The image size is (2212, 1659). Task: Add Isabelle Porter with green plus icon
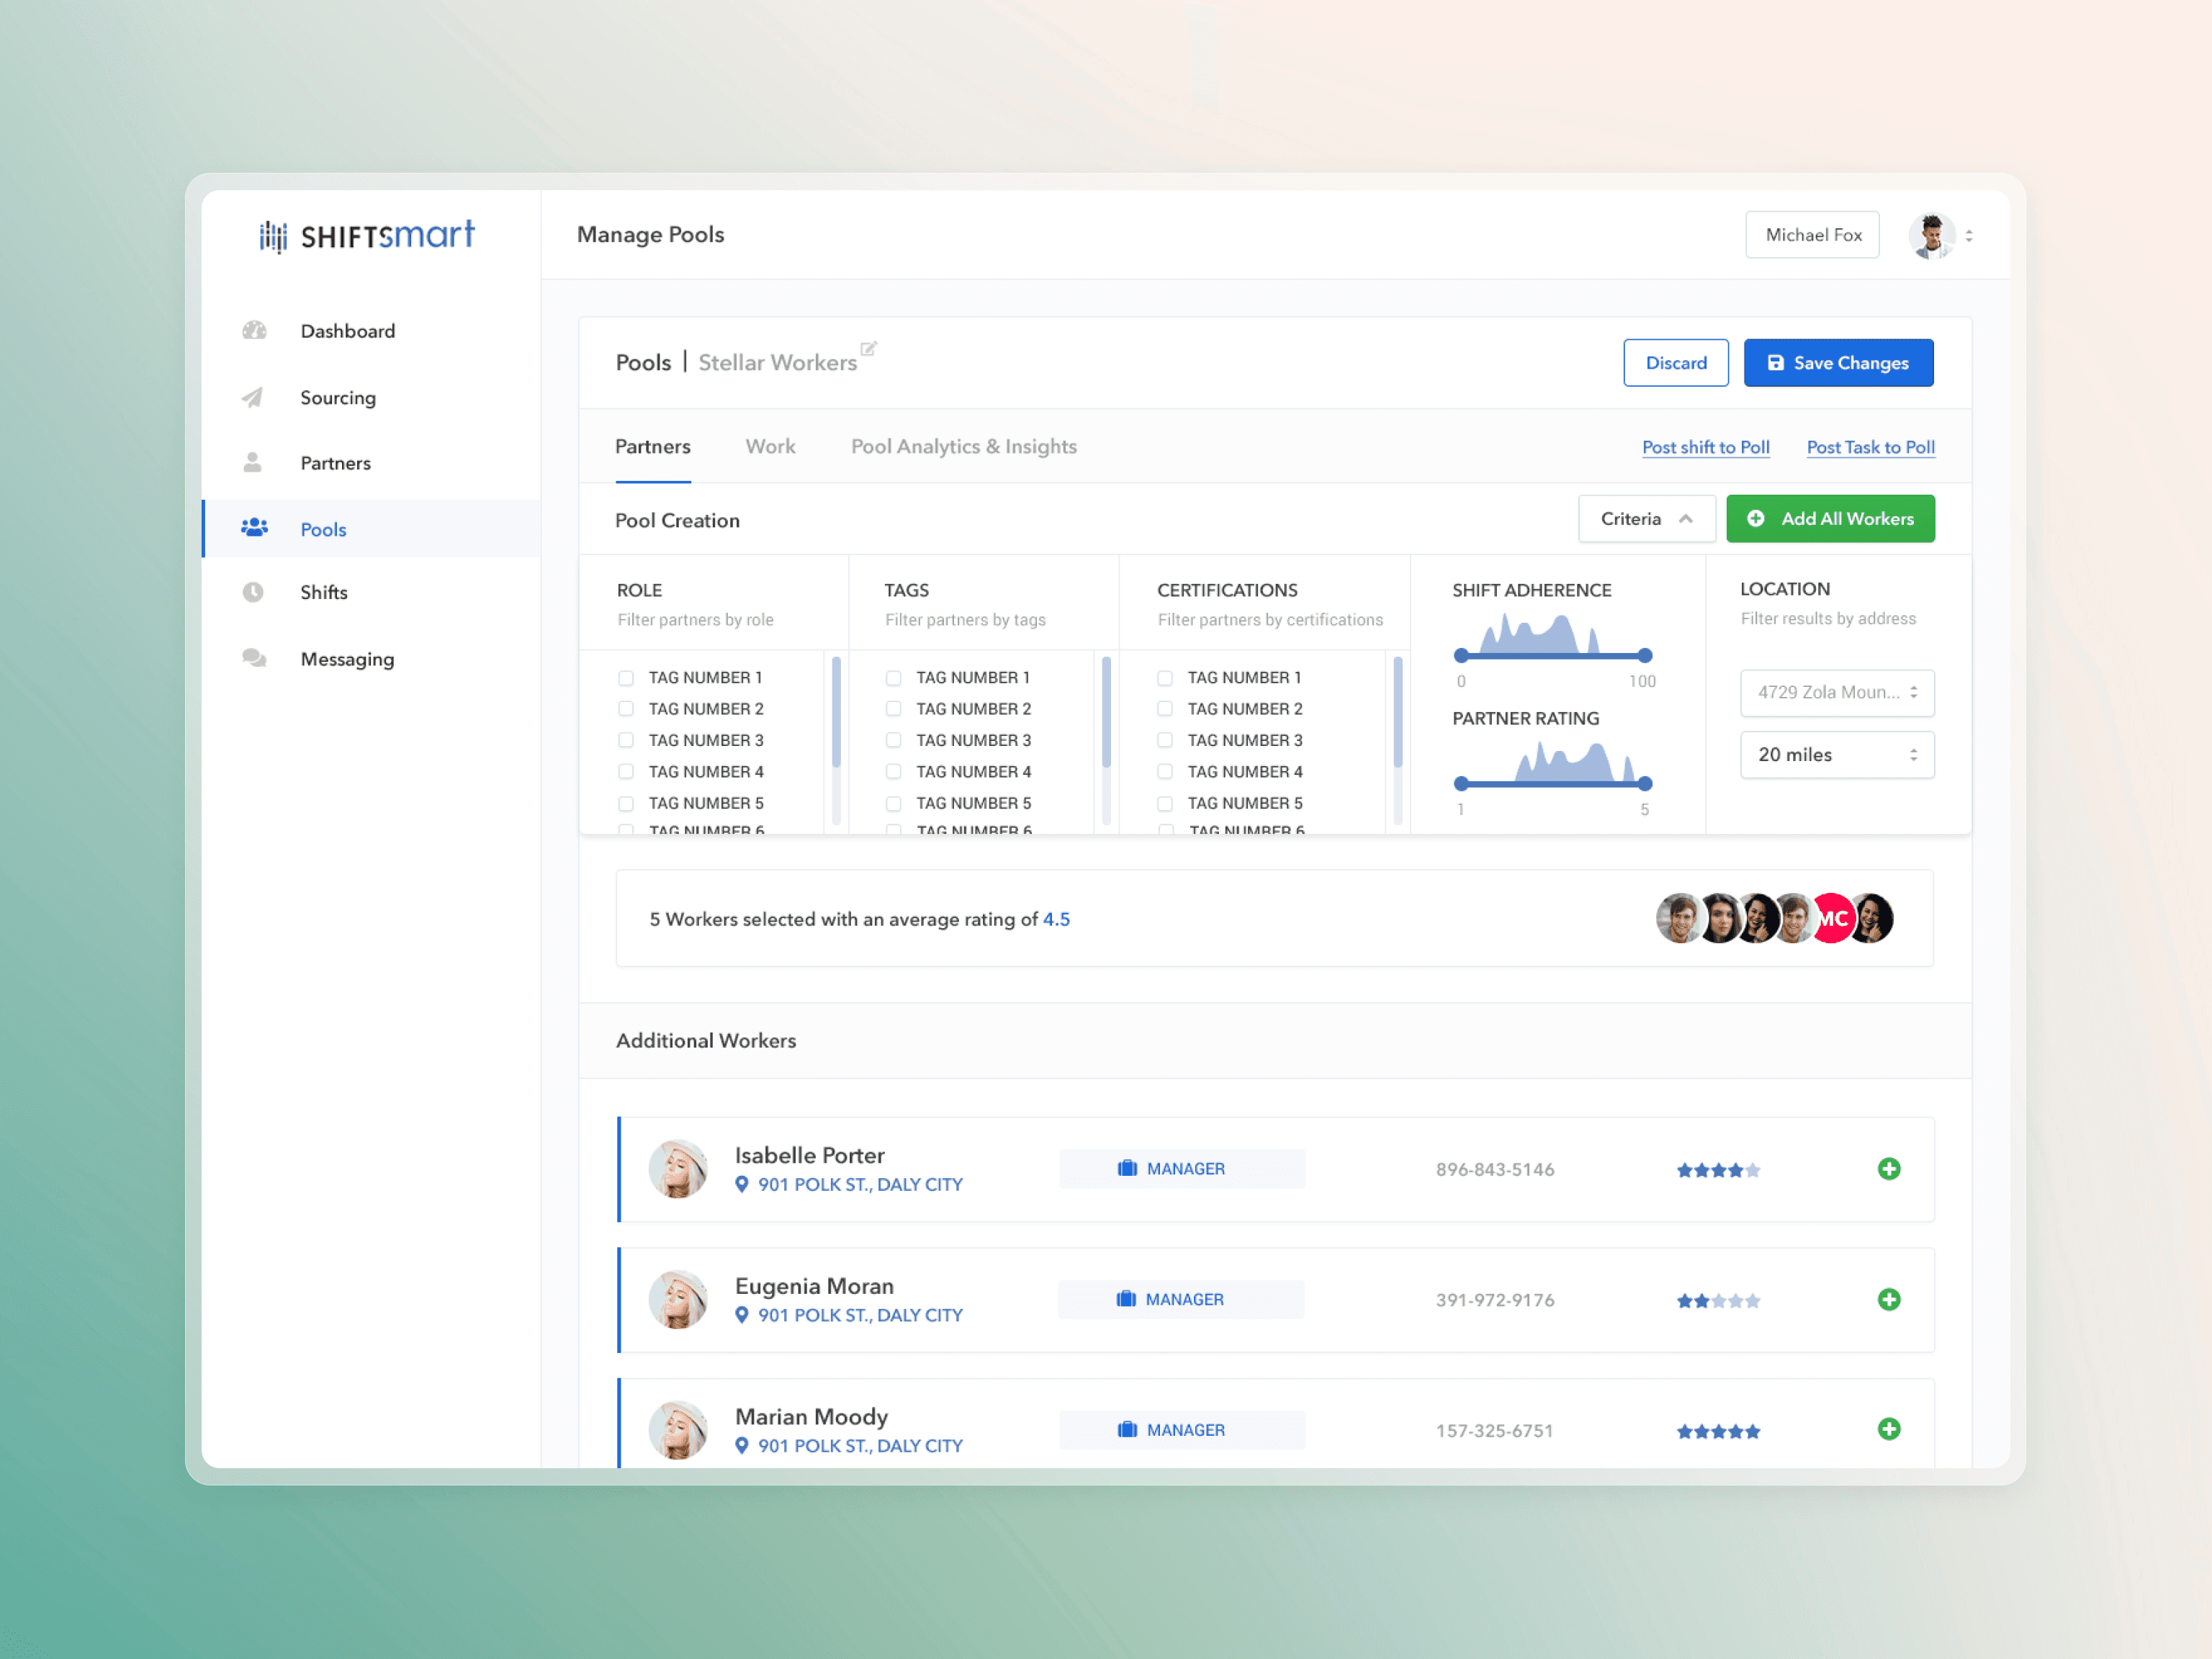click(1888, 1168)
